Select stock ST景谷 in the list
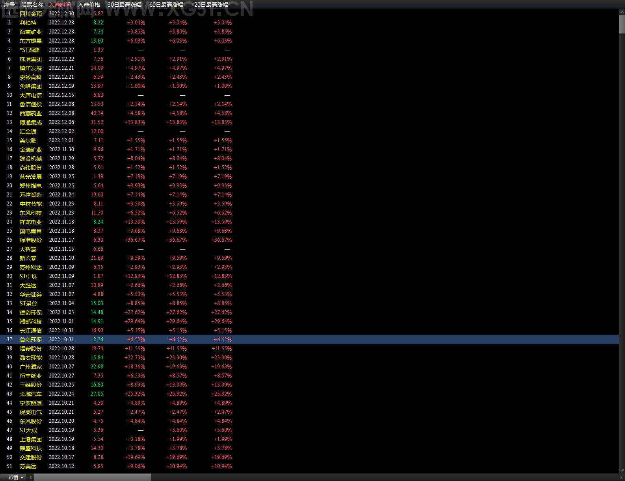Viewport: 625px width, 481px height. tap(28, 303)
